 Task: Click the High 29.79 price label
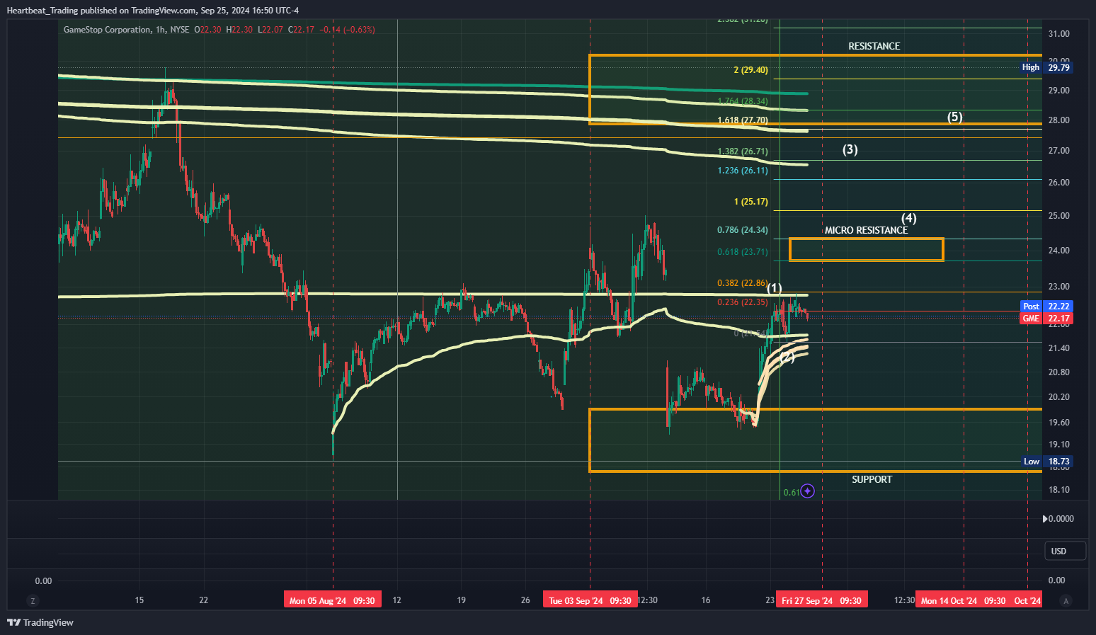[x=1046, y=67]
